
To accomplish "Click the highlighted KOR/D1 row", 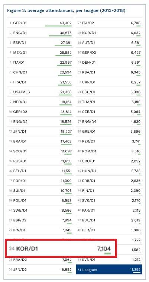I will [x=61, y=249].
